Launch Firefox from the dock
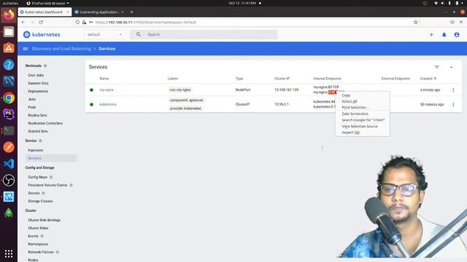 coord(9,15)
